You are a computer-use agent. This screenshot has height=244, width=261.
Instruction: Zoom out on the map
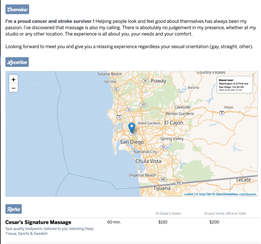(x=13, y=88)
